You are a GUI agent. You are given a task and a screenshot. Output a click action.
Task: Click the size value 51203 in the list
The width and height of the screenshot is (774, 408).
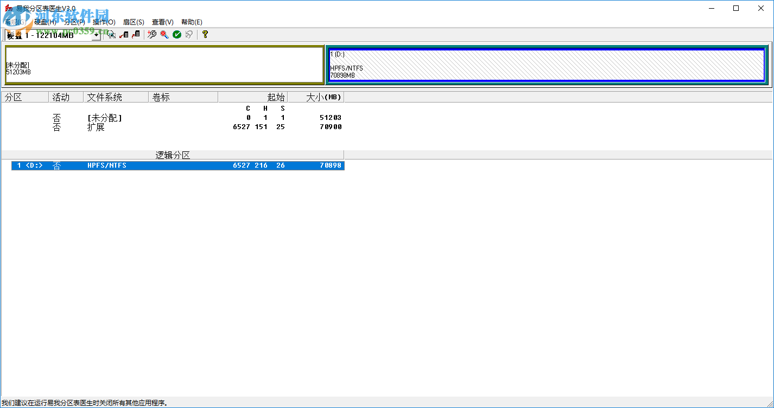click(331, 118)
